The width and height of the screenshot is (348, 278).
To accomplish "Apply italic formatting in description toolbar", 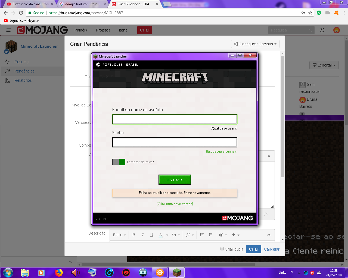I will pos(143,235).
